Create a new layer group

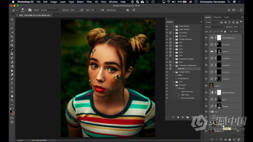230,140
